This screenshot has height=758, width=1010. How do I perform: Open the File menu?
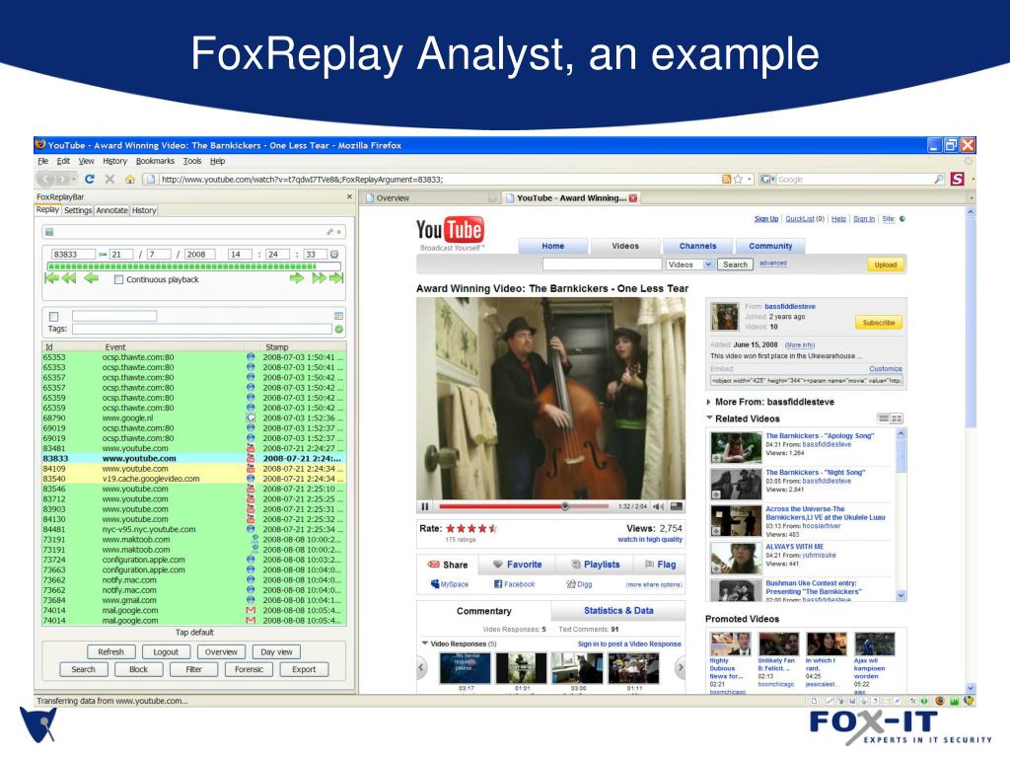coord(43,161)
